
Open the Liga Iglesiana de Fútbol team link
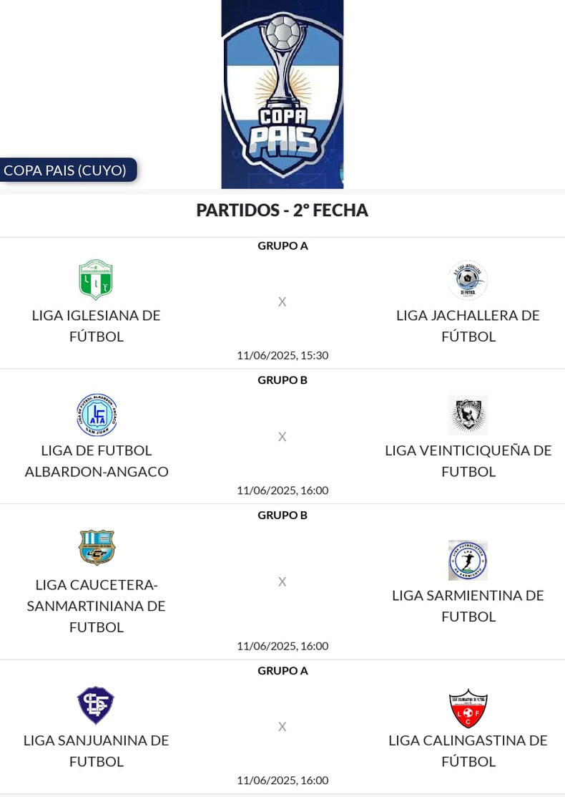click(x=97, y=326)
